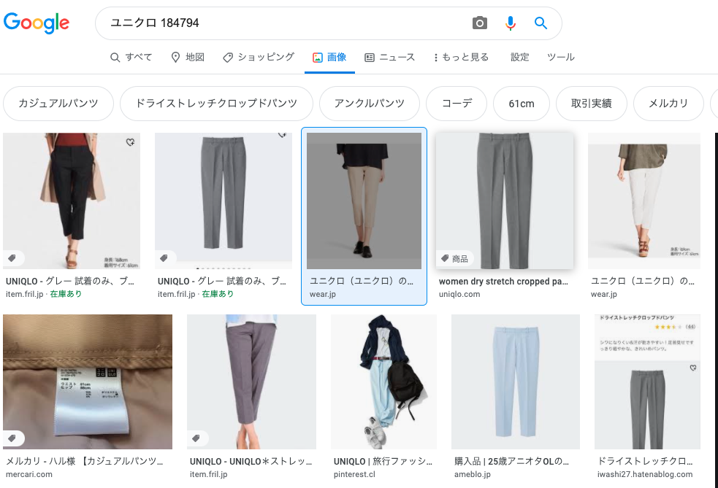Open purple-grey cropped pants thumbnail
Screen dimensions: 718x488
(x=251, y=382)
